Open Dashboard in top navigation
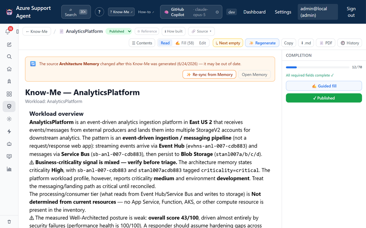366x228 pixels. click(x=254, y=12)
